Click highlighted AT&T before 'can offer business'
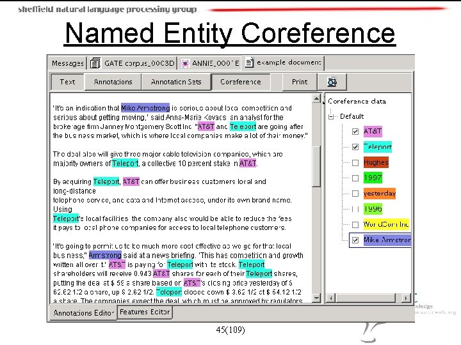The height and width of the screenshot is (345, 461). coord(131,181)
